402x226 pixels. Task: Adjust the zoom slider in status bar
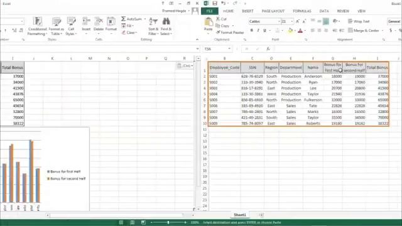(x=168, y=222)
